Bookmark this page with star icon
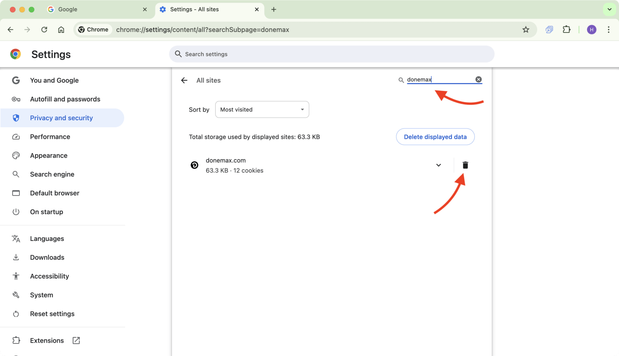The width and height of the screenshot is (619, 356). pos(526,30)
